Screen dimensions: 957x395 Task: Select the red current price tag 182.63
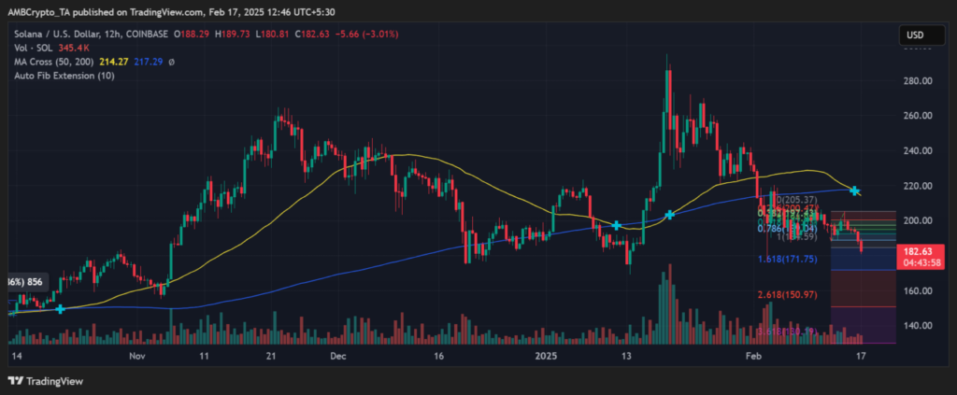tap(920, 252)
